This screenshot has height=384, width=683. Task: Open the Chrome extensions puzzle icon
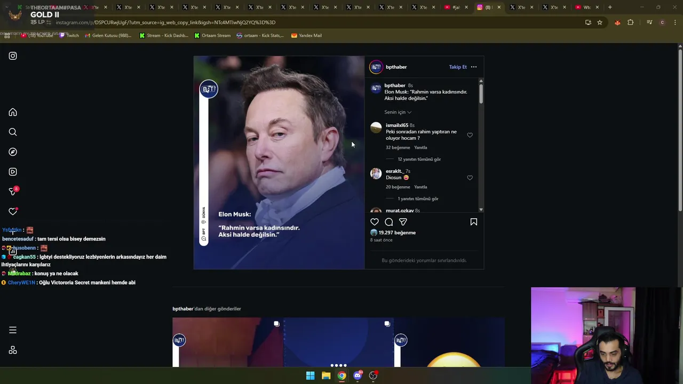[631, 22]
